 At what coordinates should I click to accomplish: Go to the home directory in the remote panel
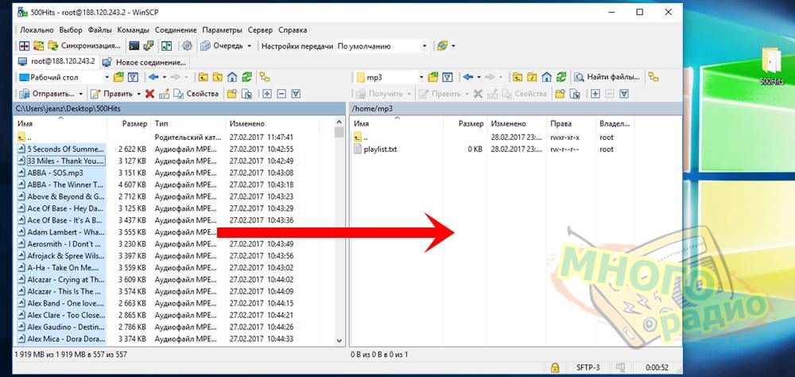click(547, 78)
